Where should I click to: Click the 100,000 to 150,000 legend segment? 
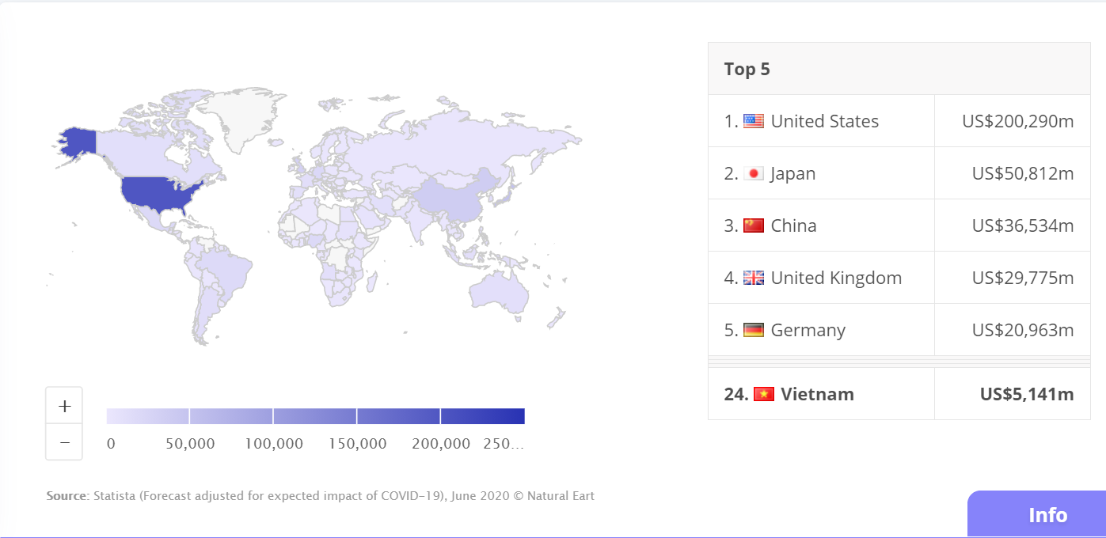[315, 416]
